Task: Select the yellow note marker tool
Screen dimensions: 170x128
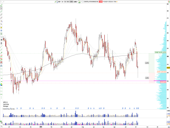Action: click(1, 21)
